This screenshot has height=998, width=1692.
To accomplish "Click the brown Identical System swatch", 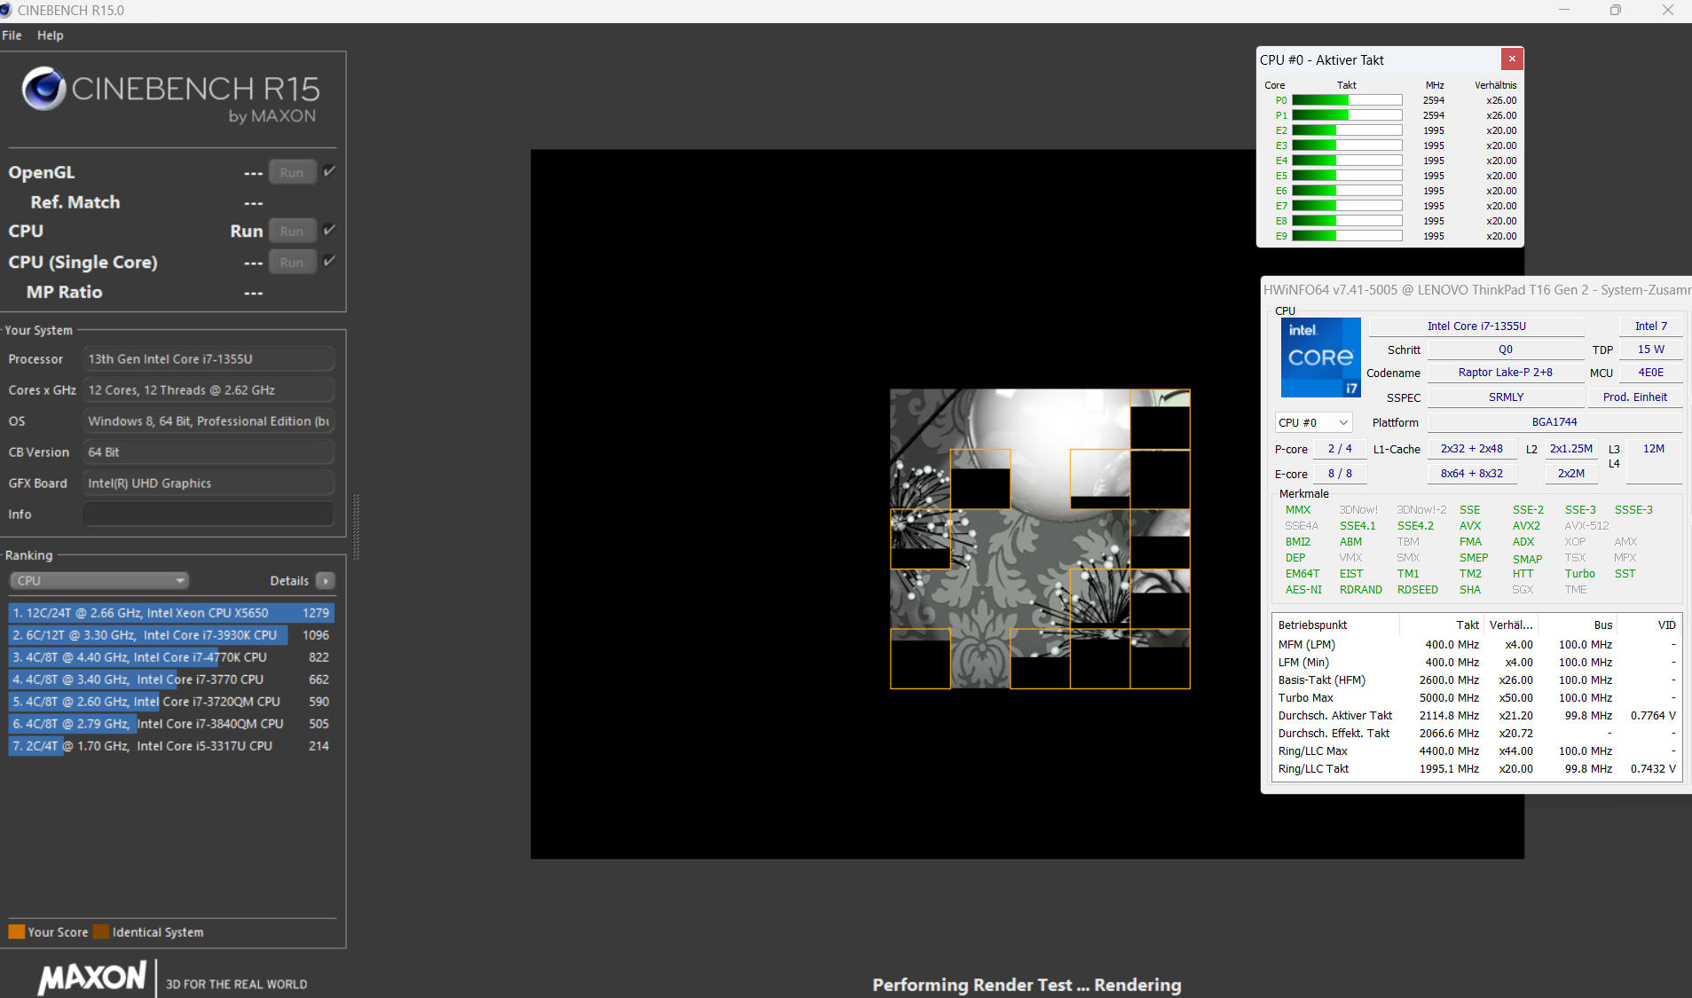I will (x=101, y=931).
